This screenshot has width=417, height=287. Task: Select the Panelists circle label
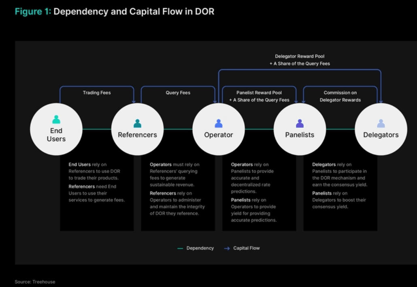[300, 135]
